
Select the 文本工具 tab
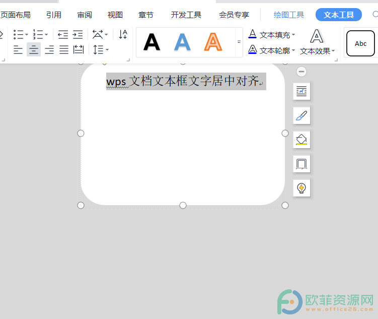[339, 15]
